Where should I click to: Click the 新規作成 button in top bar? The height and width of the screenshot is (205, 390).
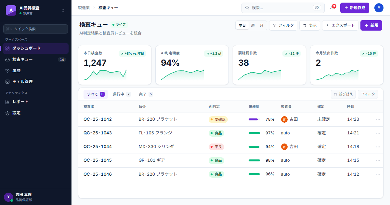355,8
